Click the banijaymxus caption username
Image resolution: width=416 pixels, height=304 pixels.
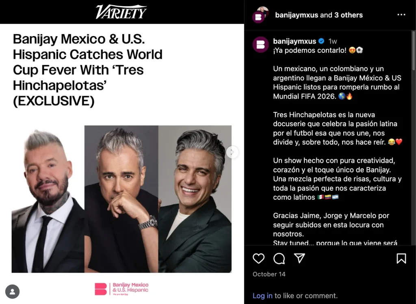click(295, 41)
